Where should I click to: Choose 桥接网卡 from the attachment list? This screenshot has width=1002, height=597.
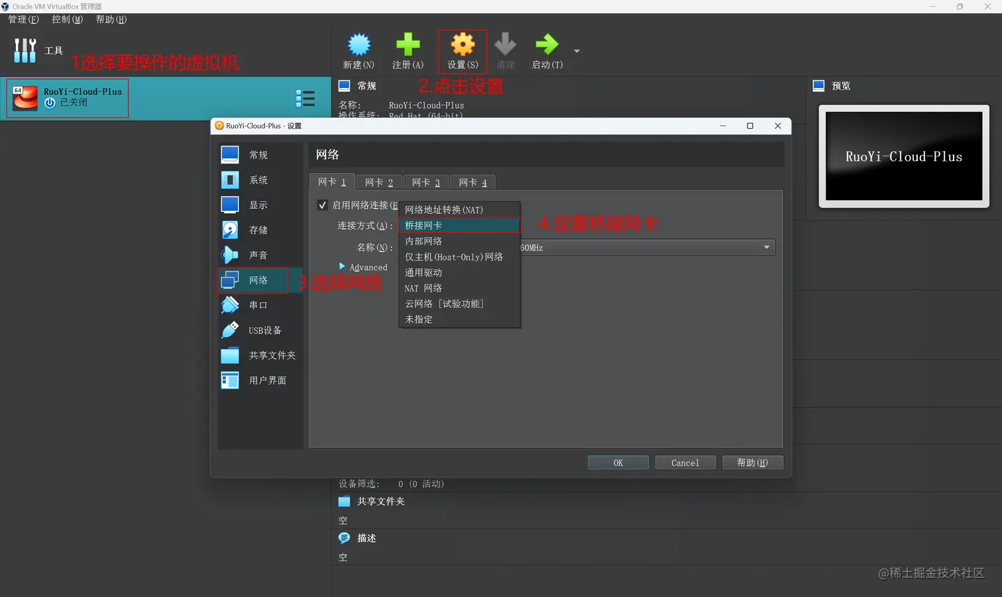tap(459, 225)
